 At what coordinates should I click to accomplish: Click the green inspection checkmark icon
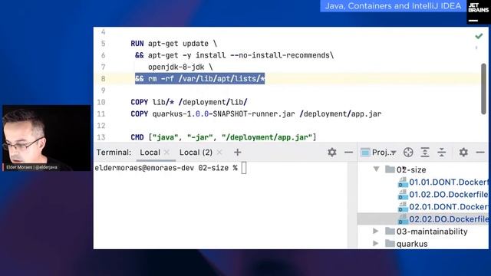tap(479, 36)
